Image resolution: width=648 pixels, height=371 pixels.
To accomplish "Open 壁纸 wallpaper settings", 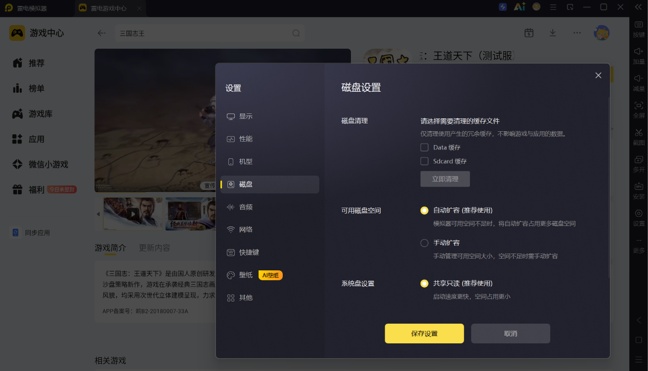I will click(270, 275).
